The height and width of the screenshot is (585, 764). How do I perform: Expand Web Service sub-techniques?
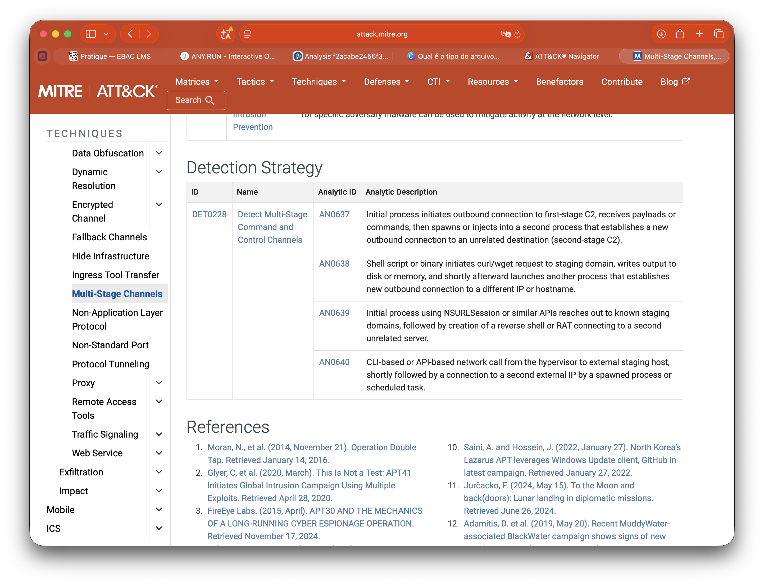(159, 453)
